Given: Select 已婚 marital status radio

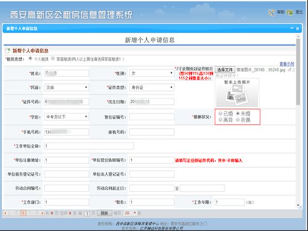Looking at the screenshot, I should coord(220,113).
